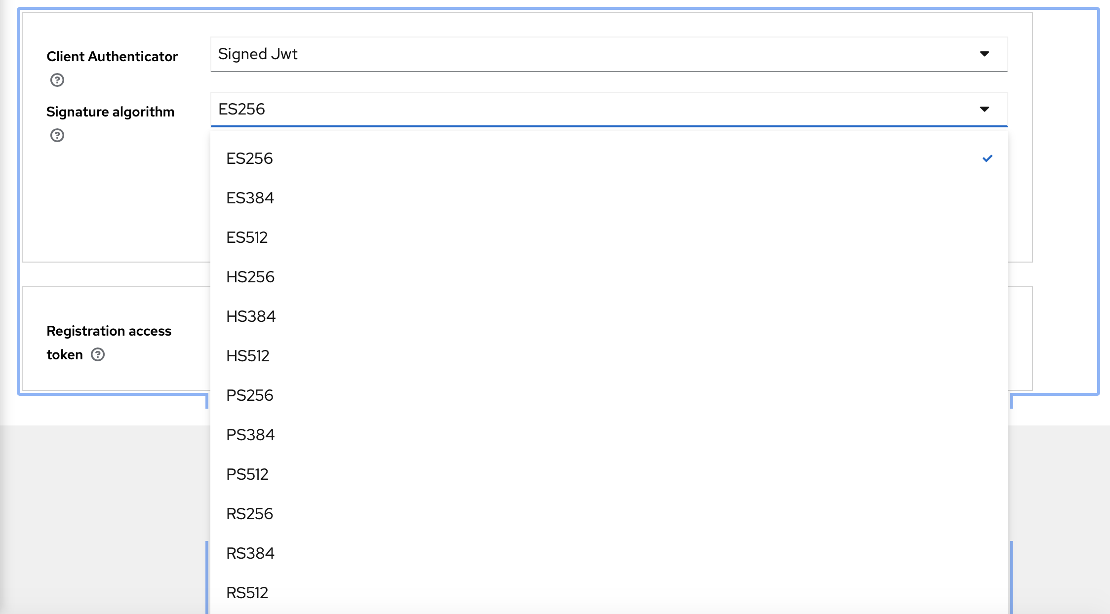The image size is (1110, 614).
Task: Open the Client Authenticator dropdown
Action: (x=609, y=54)
